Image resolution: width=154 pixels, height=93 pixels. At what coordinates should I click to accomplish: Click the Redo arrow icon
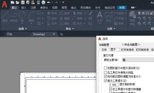click(56, 2)
